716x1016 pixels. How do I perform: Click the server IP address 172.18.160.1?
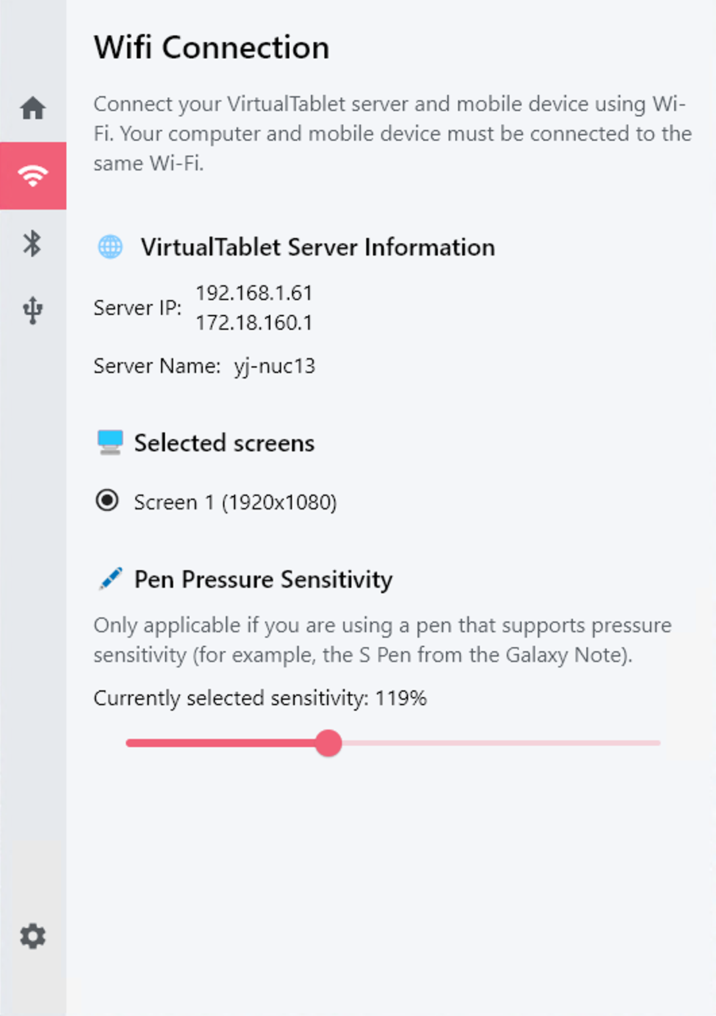click(255, 323)
